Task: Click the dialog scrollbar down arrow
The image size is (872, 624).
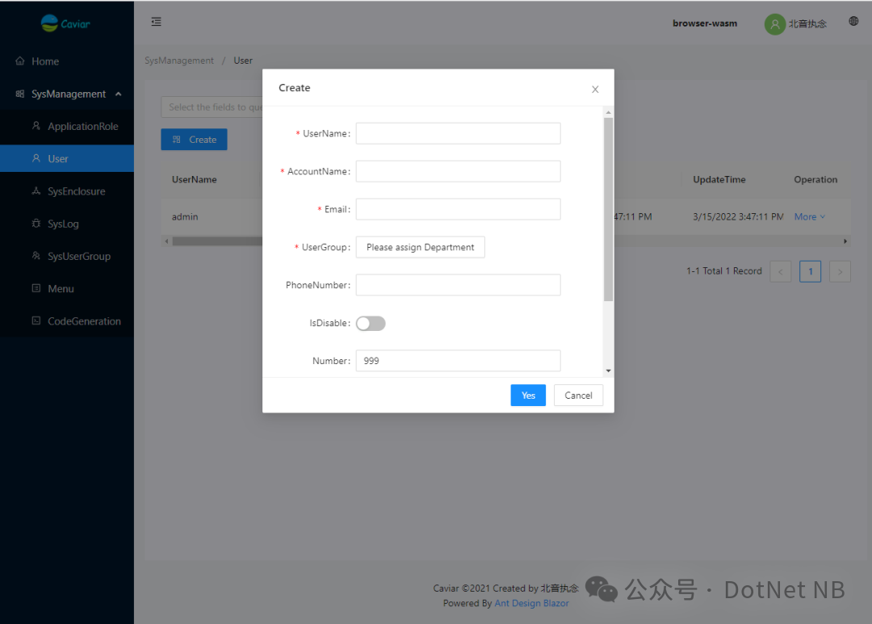Action: tap(609, 371)
